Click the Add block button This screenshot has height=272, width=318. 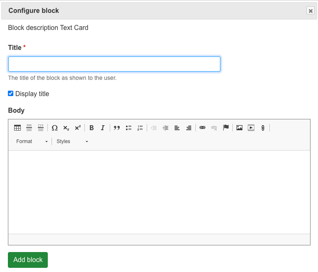(x=28, y=260)
